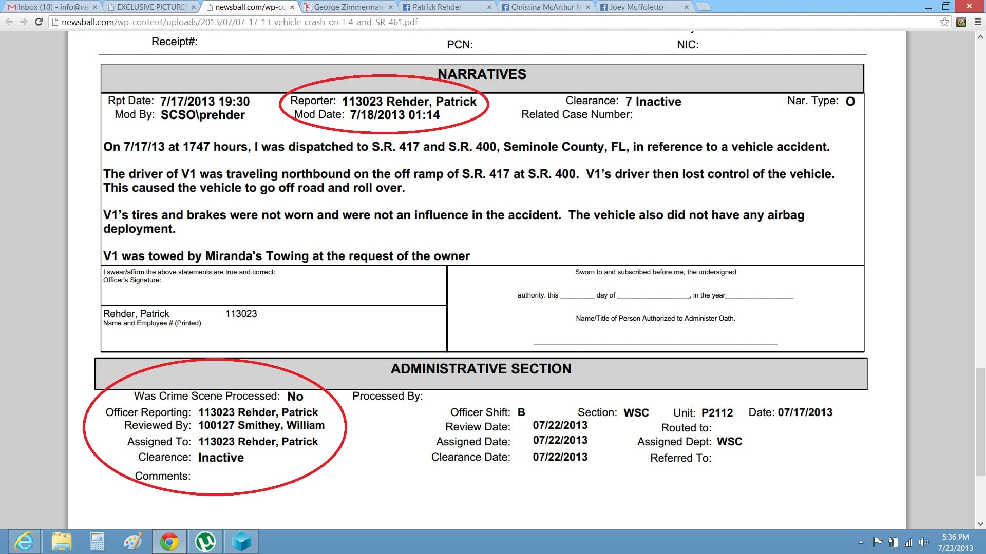Screen dimensions: 986x554
Task: Click the volume speaker icon in the tray
Action: pyautogui.click(x=923, y=542)
